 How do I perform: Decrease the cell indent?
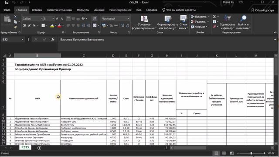(83, 25)
